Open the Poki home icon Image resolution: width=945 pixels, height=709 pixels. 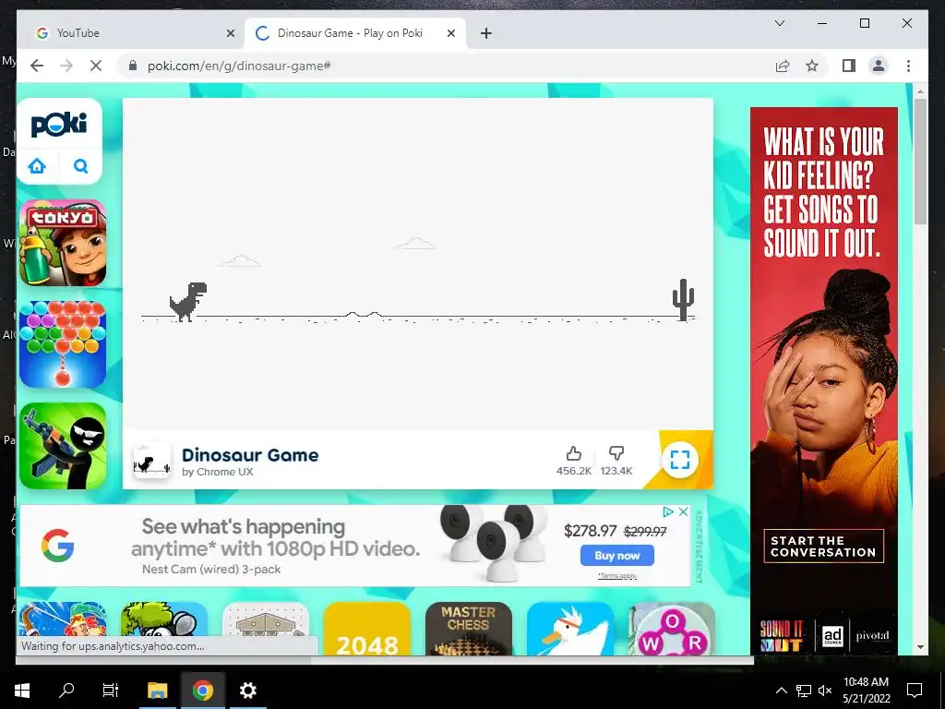coord(37,166)
